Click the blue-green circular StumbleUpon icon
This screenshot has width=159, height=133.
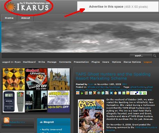tap(141, 93)
